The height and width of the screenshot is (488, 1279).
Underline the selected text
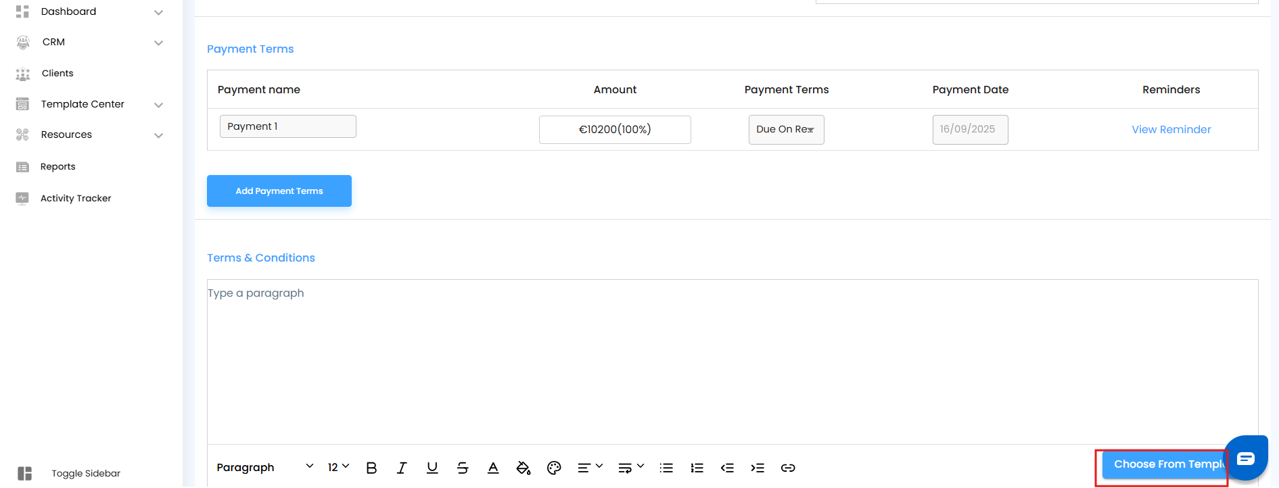[432, 468]
